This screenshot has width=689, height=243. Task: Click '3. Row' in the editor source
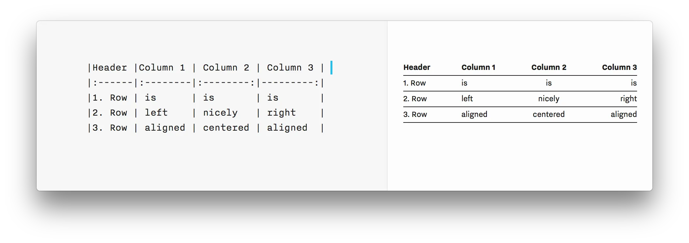coord(110,128)
